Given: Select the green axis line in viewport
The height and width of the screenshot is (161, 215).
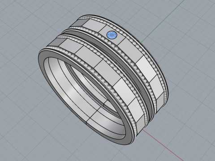Looking at the screenshot, I should [163, 22].
